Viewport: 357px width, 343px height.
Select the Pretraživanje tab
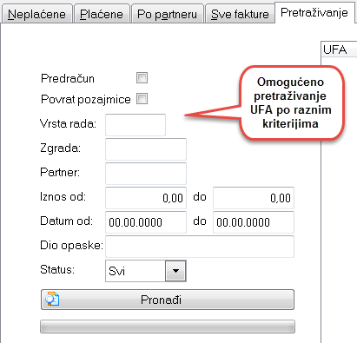coord(314,12)
